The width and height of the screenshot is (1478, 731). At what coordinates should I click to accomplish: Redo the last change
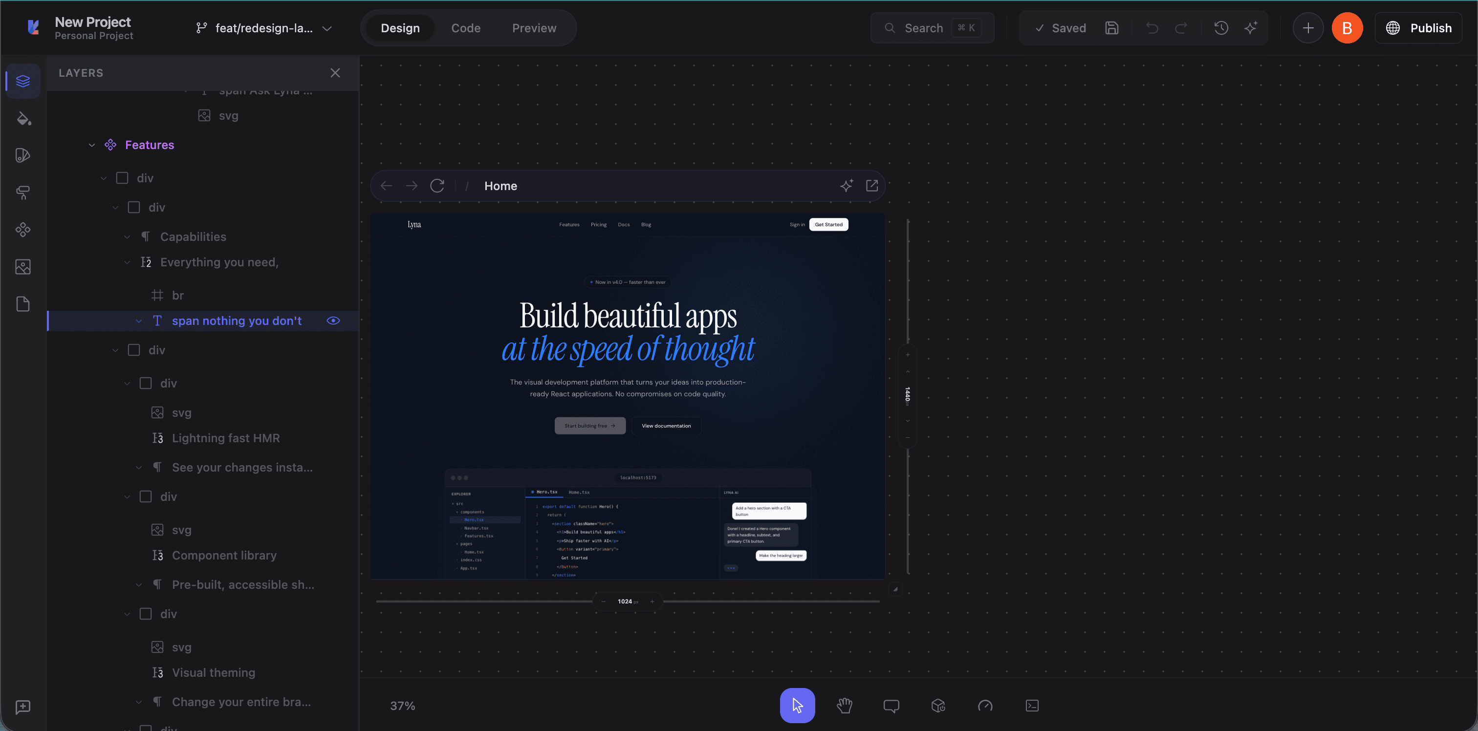point(1181,27)
